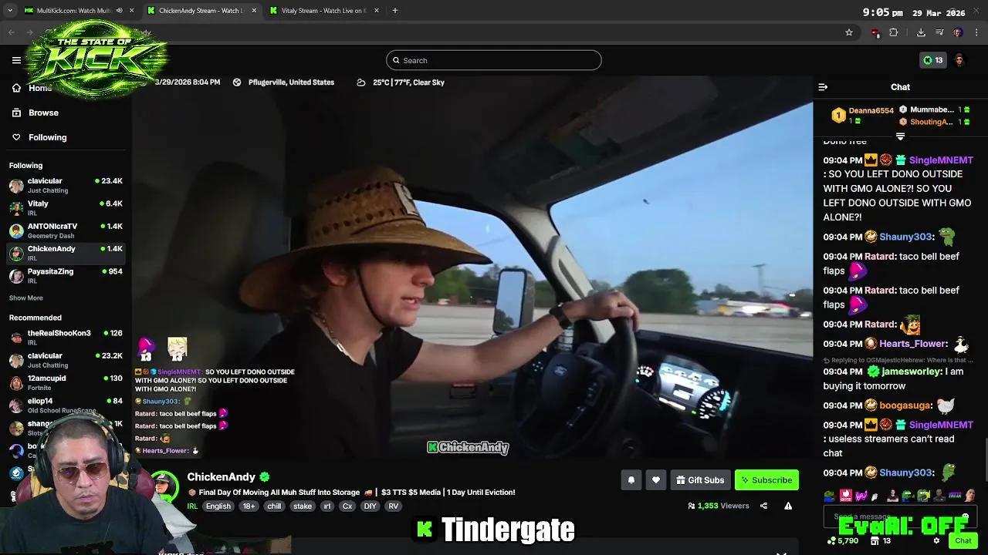
Task: Click the green Subscribe button
Action: point(766,480)
